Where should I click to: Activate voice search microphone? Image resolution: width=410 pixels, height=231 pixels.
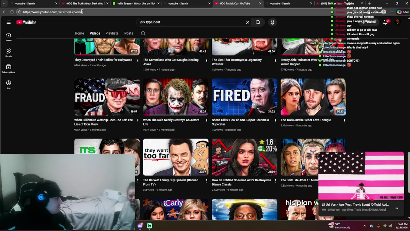(x=273, y=22)
